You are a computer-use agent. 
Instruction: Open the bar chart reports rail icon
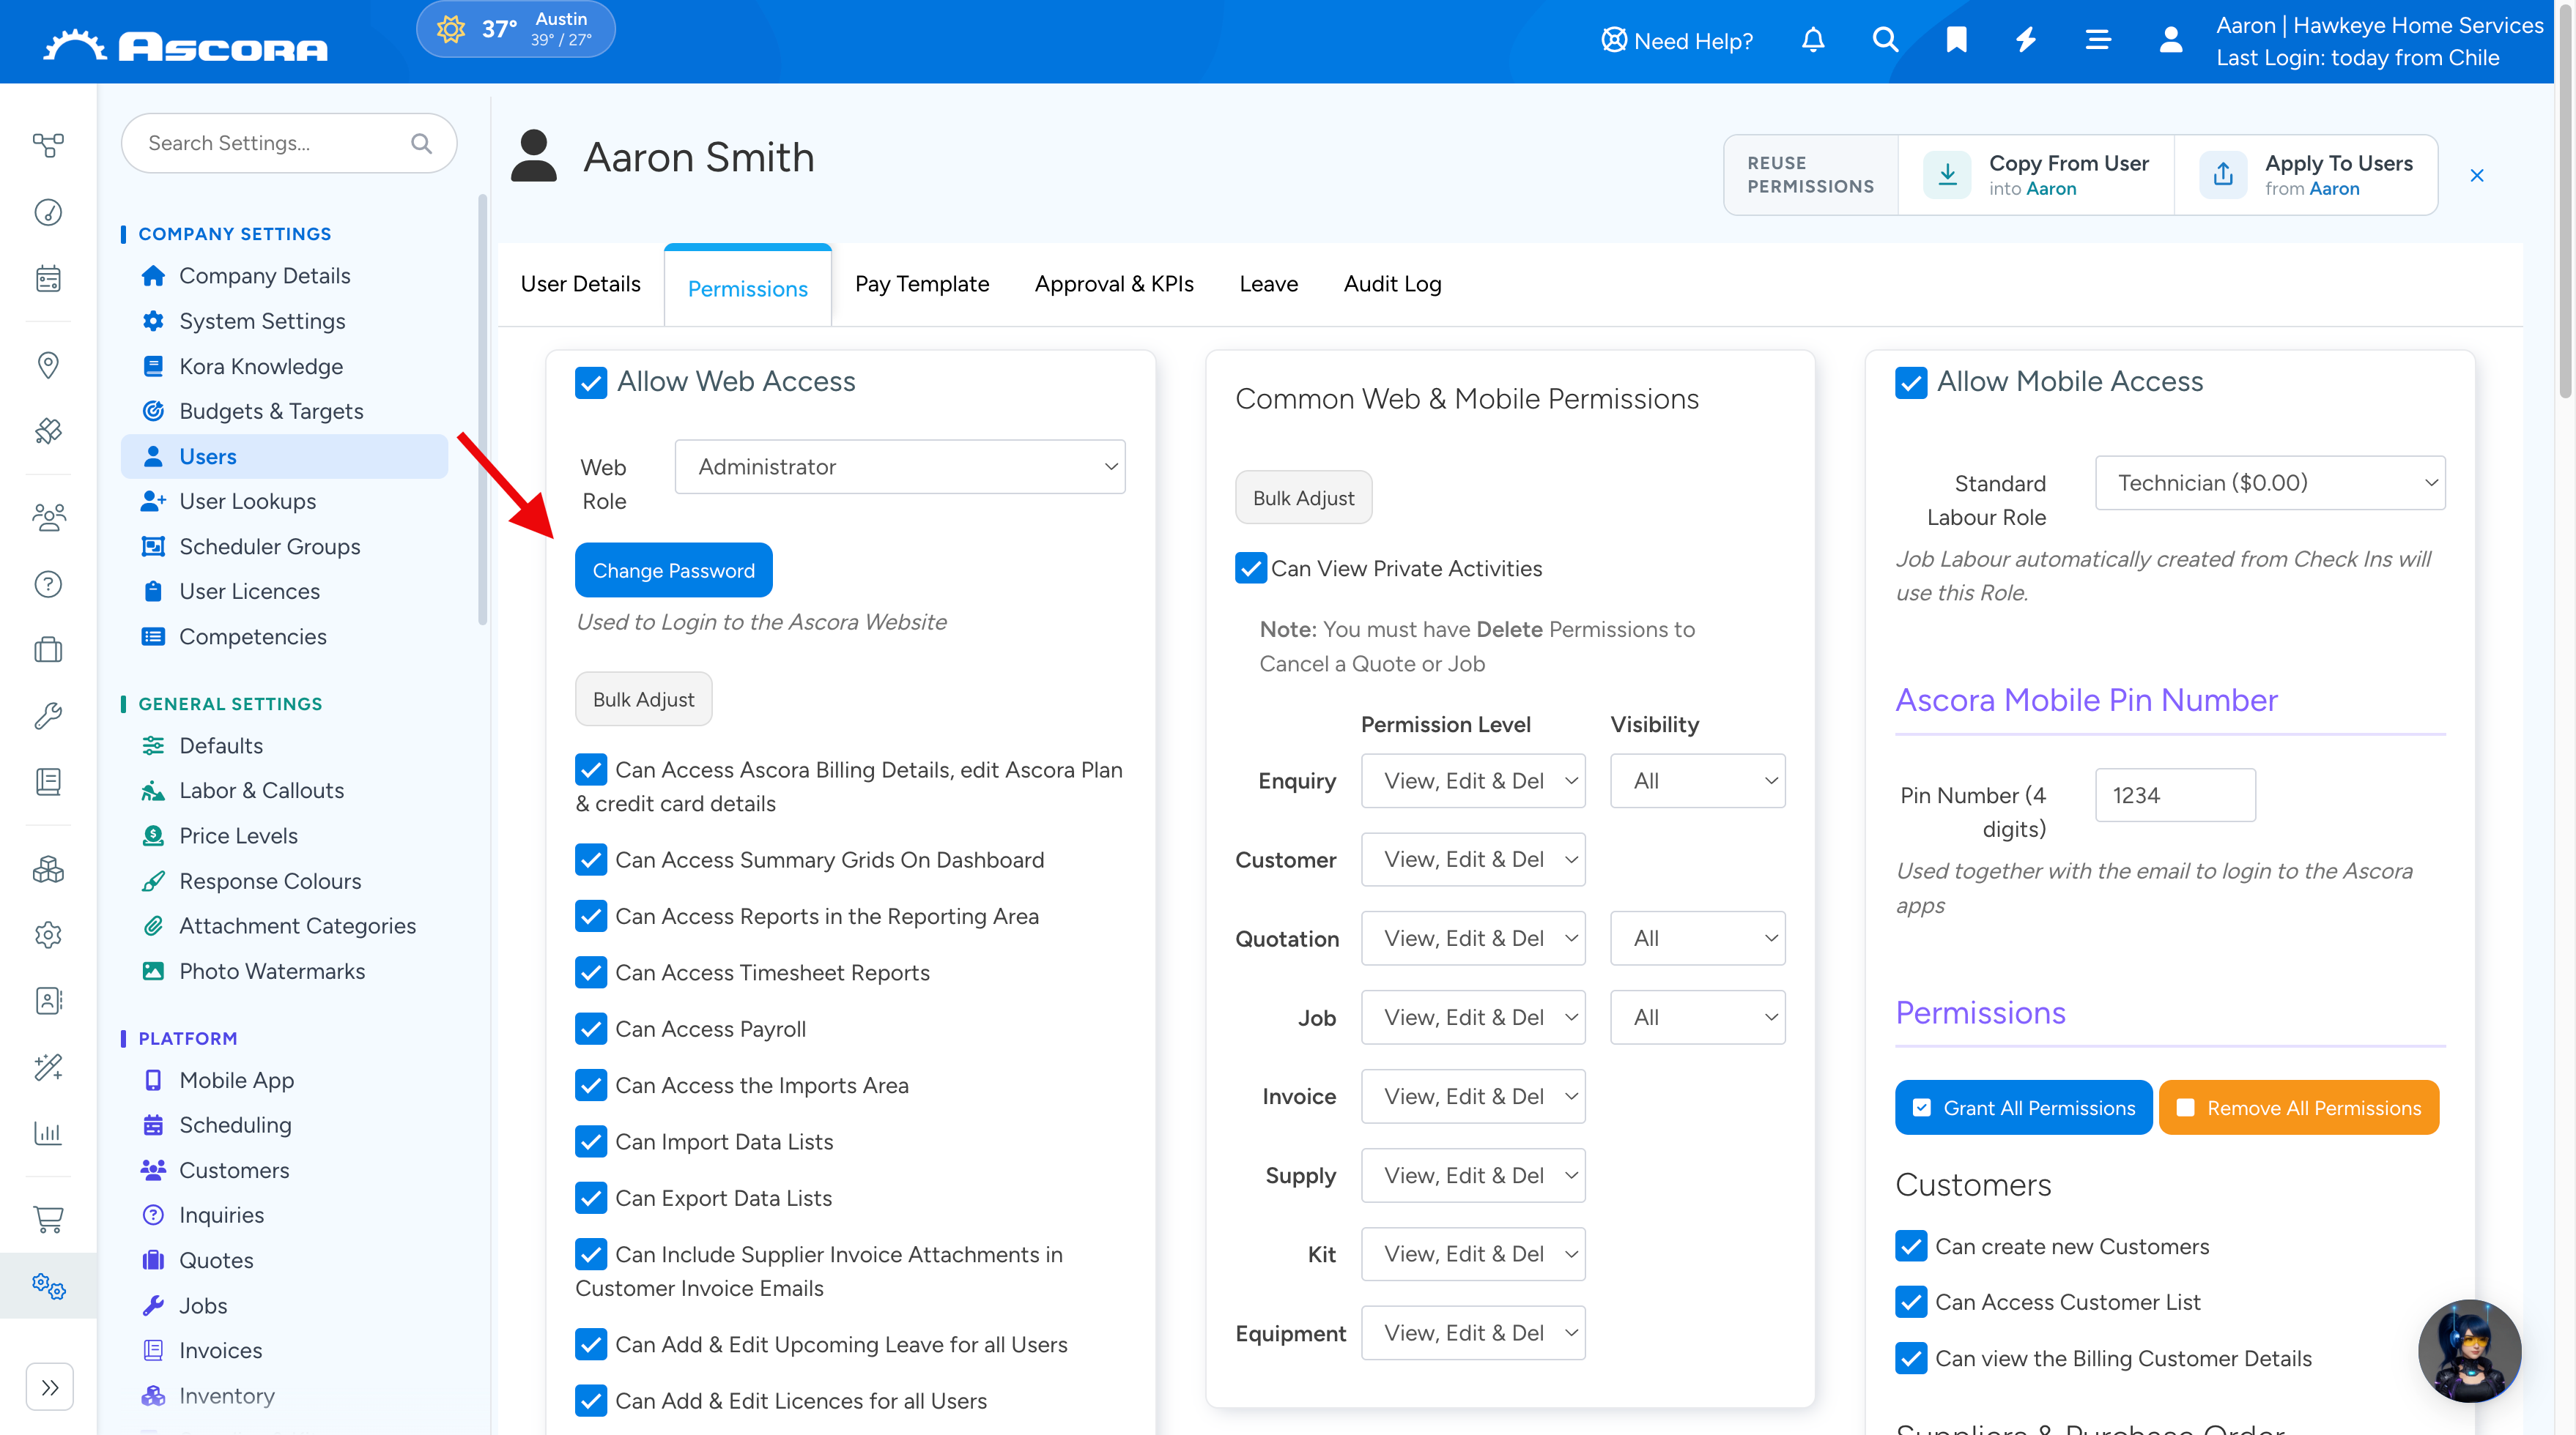click(x=48, y=1133)
